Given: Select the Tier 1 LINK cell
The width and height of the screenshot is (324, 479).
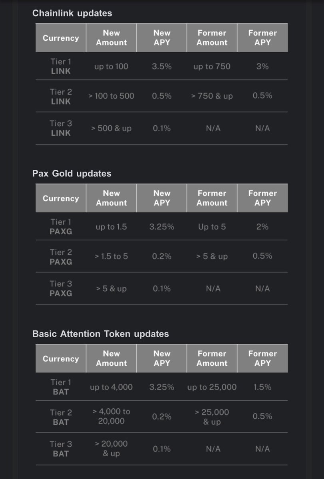Looking at the screenshot, I should pos(61,66).
